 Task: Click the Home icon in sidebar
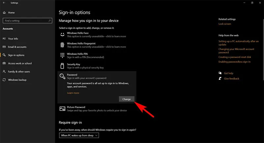pyautogui.click(x=4, y=13)
